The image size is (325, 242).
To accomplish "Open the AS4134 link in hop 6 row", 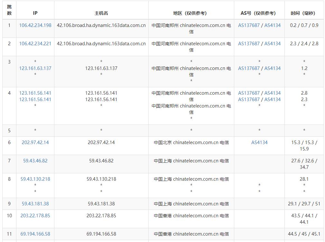I will tap(259, 143).
